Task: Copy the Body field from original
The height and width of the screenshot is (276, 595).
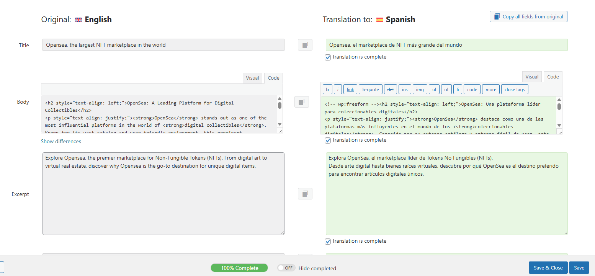Action: pyautogui.click(x=302, y=102)
